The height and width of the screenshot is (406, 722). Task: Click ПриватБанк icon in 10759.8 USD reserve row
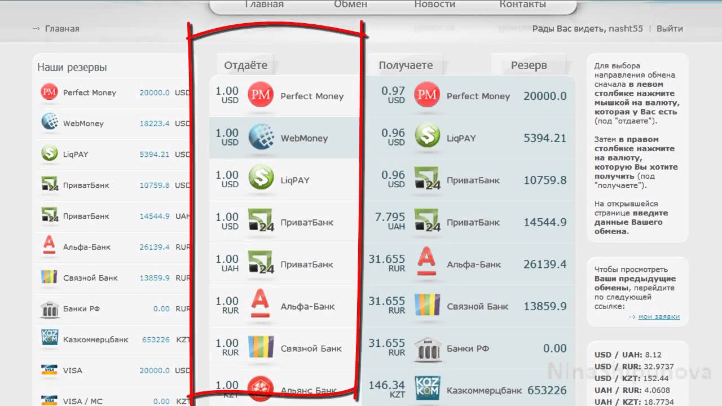click(50, 184)
